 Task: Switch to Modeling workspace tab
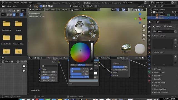pos(47,3)
